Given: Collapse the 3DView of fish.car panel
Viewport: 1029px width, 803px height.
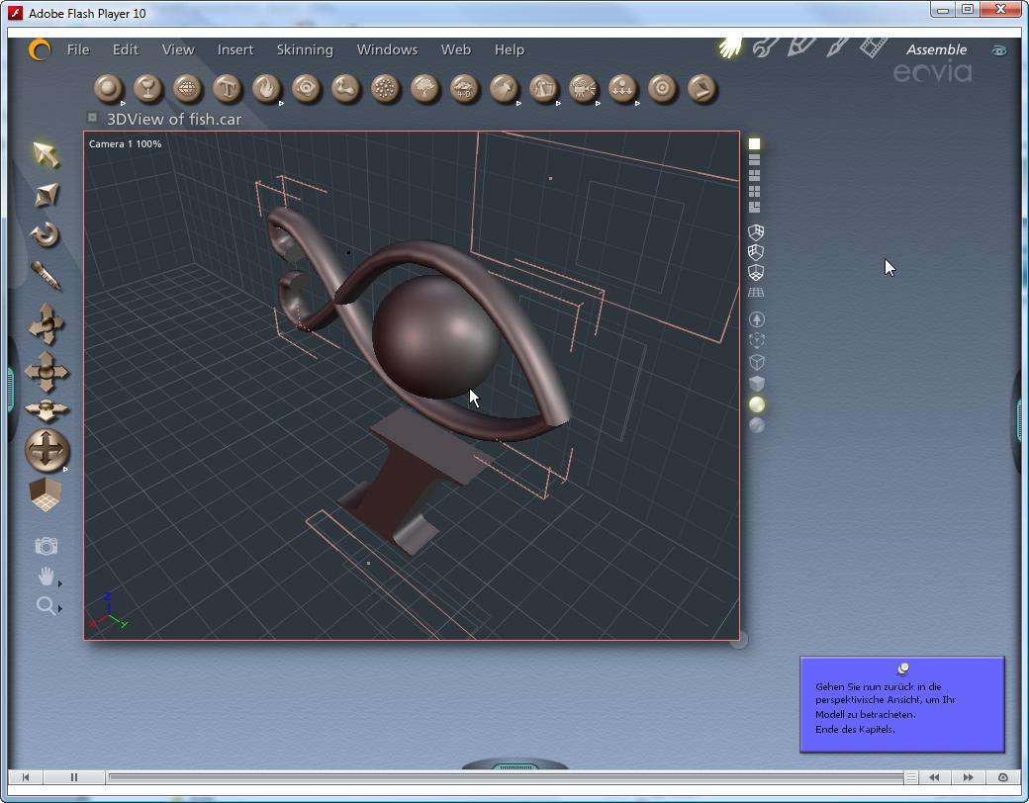Looking at the screenshot, I should [92, 118].
